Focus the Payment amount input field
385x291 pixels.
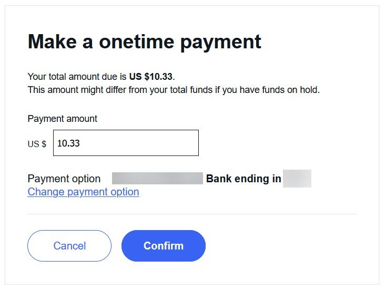(126, 143)
